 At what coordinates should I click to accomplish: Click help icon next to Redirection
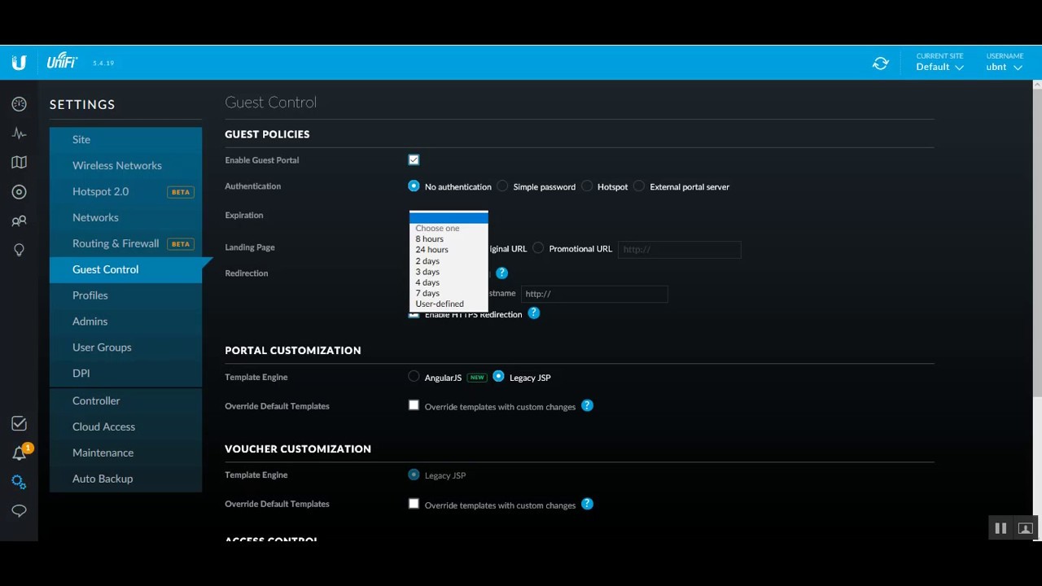tap(501, 273)
